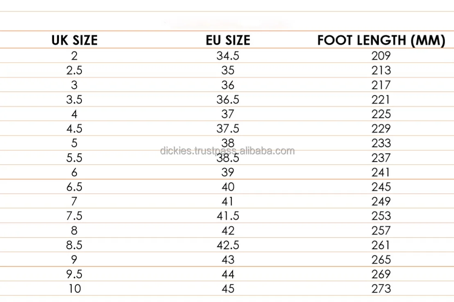Select the EU size 43 cell
The height and width of the screenshot is (302, 454).
[227, 260]
